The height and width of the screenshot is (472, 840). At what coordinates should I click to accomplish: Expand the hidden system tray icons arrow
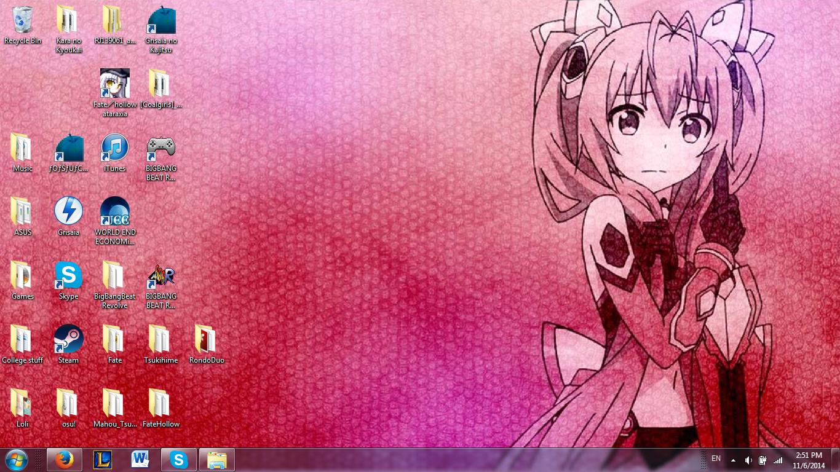tap(733, 460)
